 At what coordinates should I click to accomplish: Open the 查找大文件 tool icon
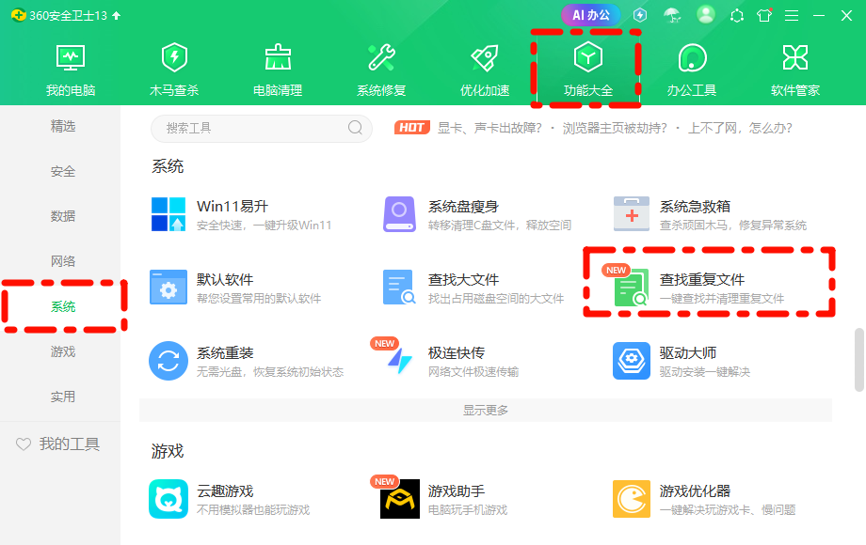pos(399,288)
